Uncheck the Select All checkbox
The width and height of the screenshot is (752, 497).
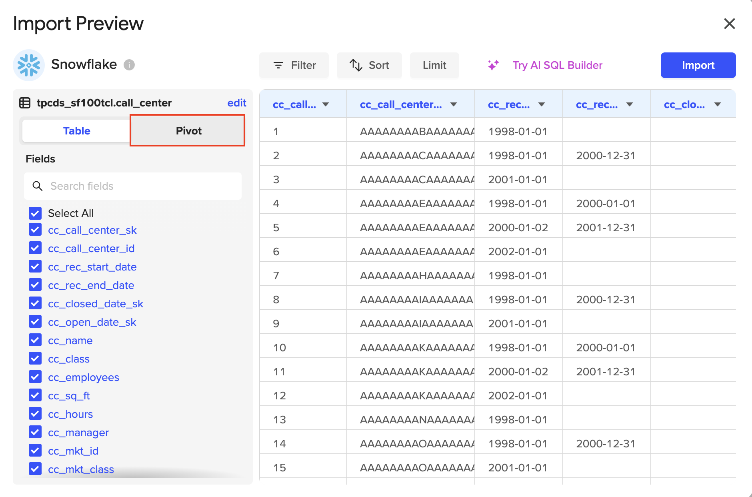[35, 213]
